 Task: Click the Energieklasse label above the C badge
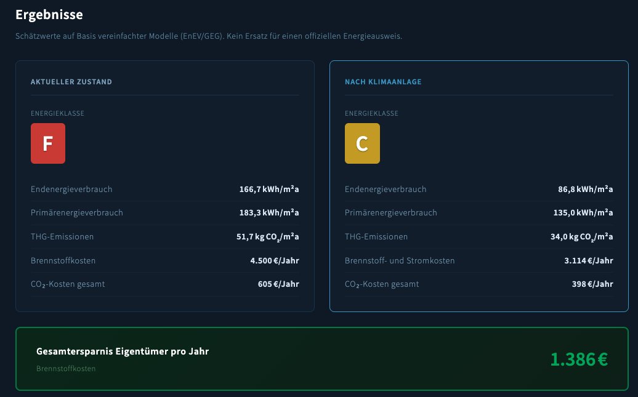click(371, 113)
